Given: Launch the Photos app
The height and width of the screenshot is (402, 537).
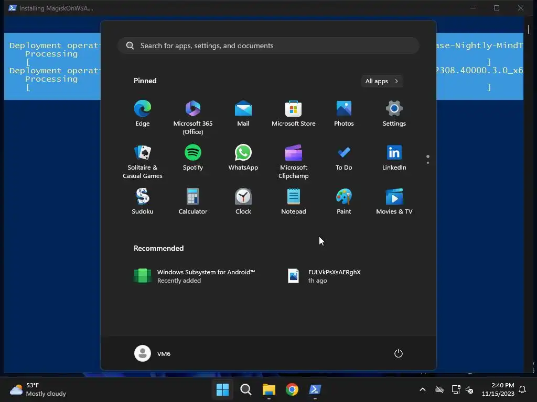Looking at the screenshot, I should (x=344, y=114).
